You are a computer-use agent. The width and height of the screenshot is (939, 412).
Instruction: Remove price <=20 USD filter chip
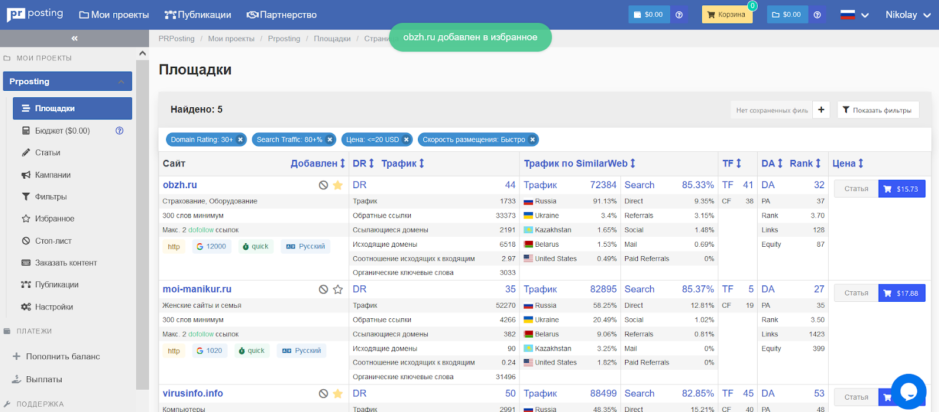click(406, 139)
